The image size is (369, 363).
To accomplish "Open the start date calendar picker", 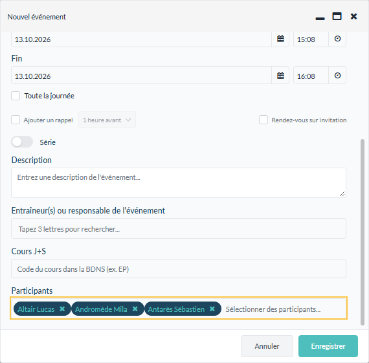I will click(280, 39).
